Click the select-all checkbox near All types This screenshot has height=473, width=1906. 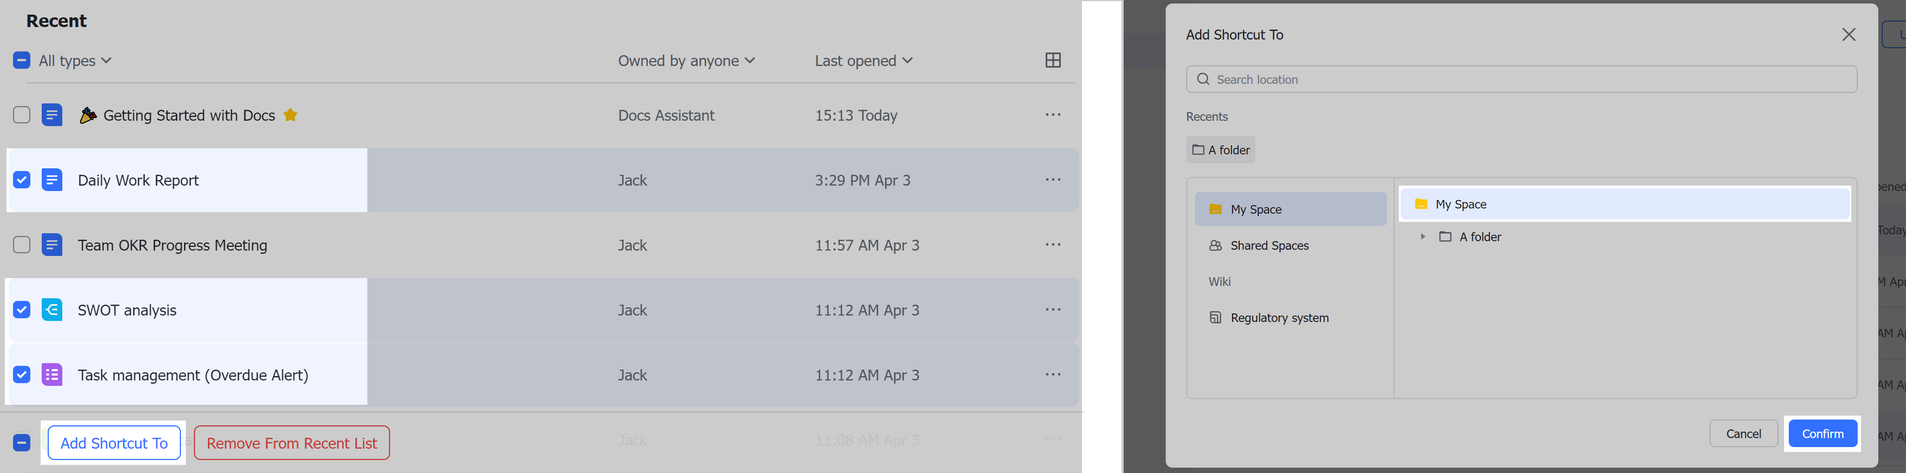(22, 60)
